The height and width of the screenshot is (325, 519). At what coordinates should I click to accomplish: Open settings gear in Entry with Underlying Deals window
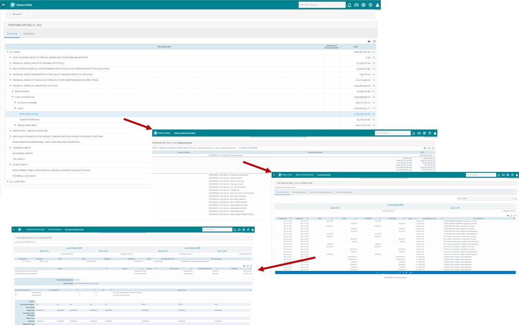tap(244, 230)
